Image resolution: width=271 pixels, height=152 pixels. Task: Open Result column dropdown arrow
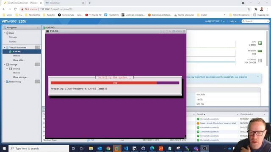237,114
